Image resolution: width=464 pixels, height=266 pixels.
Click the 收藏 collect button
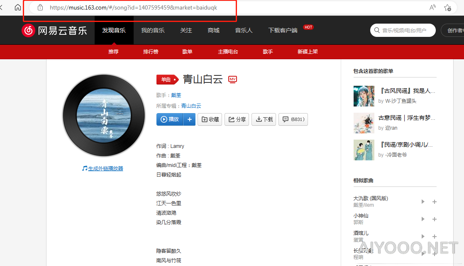210,119
